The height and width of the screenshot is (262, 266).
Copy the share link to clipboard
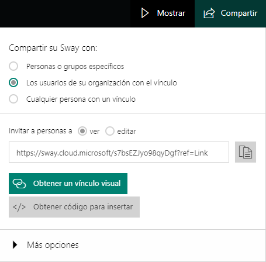[246, 152]
